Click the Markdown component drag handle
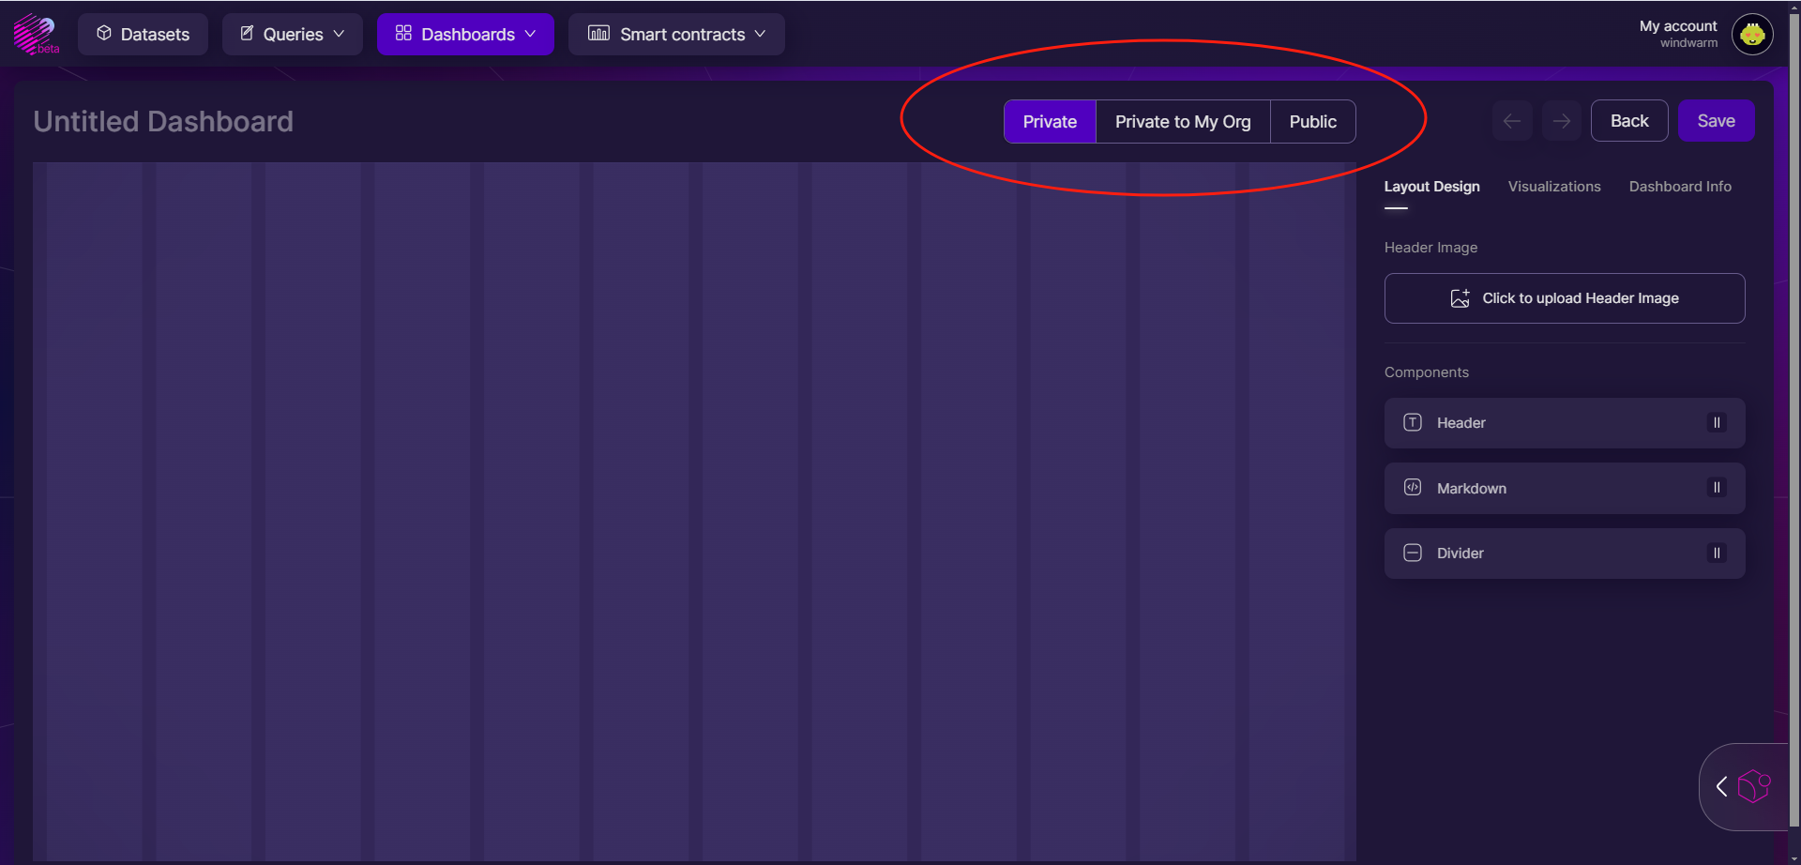1801x865 pixels. click(x=1717, y=488)
